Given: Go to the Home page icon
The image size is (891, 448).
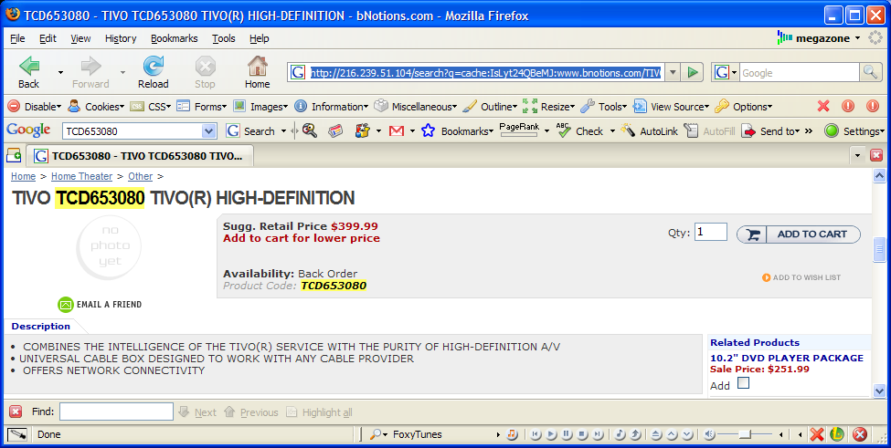Looking at the screenshot, I should pyautogui.click(x=258, y=67).
